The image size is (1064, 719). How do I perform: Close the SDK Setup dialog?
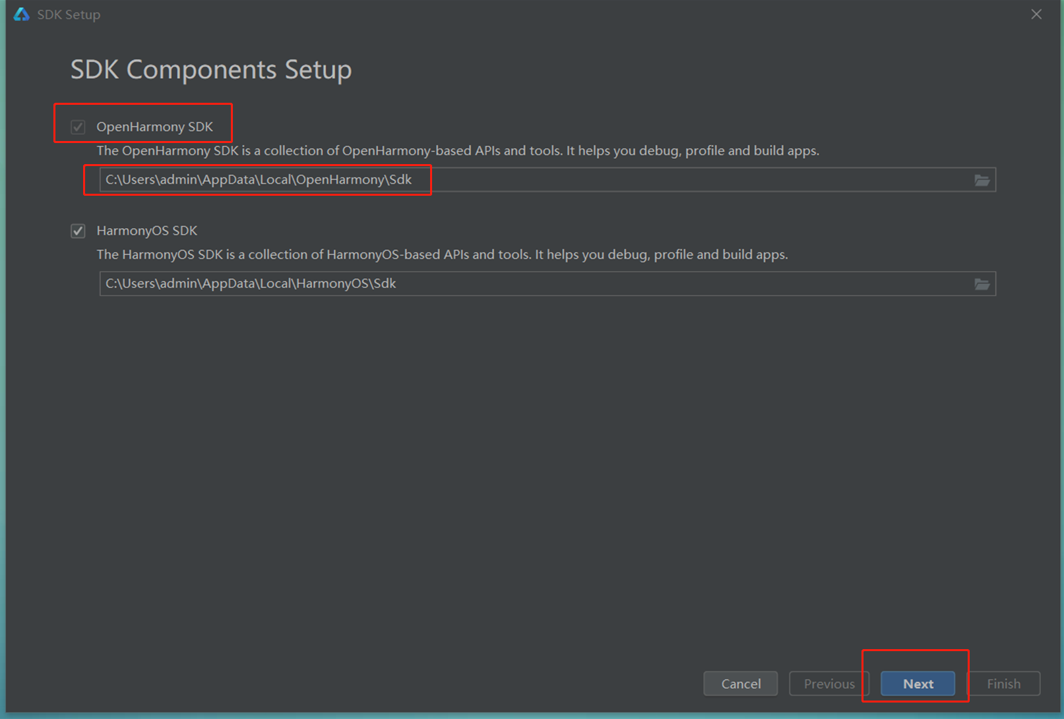click(1036, 14)
